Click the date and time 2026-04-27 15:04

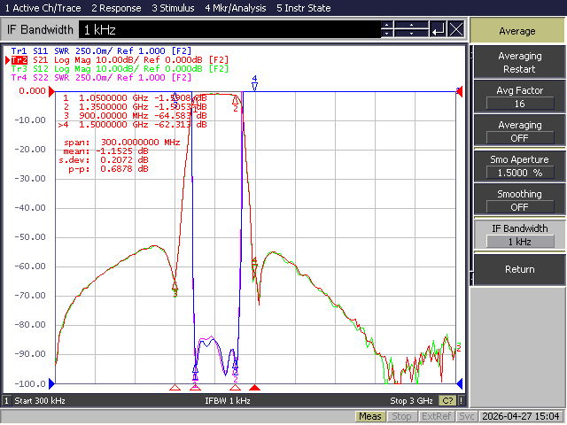[x=521, y=416]
